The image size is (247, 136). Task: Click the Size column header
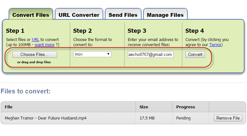(144, 107)
